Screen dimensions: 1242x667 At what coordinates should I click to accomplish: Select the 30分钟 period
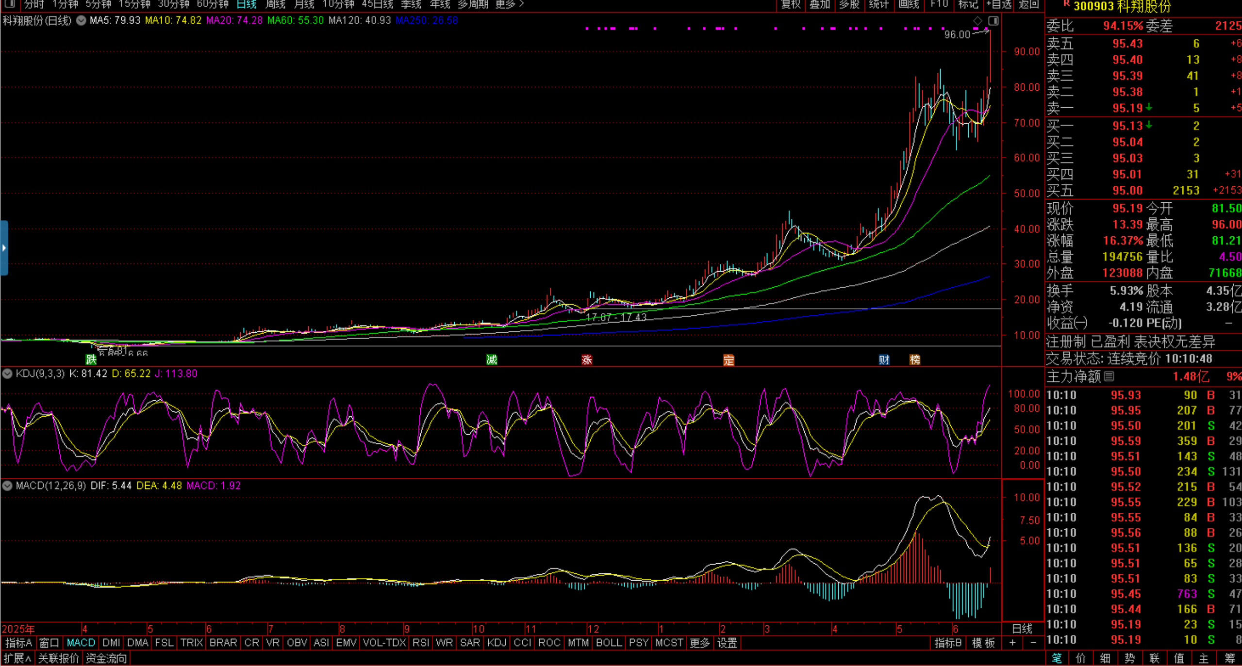tap(173, 4)
